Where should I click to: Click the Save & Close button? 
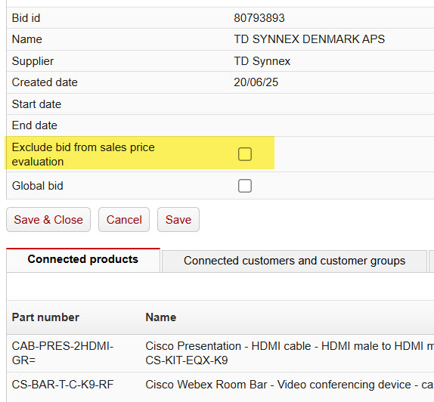tap(48, 220)
